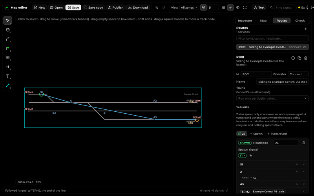Click the Map editor logo icon
The image size is (314, 196).
click(x=7, y=7)
